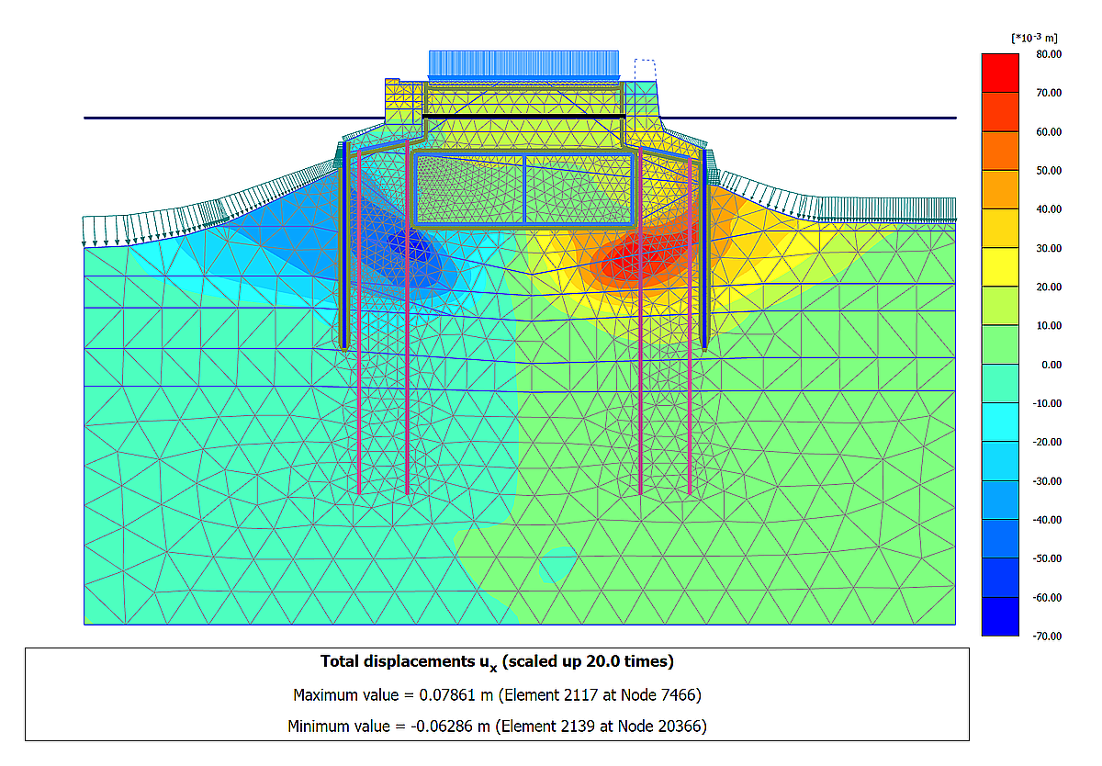Click the center dividing wall of the tunnel box

[x=524, y=188]
